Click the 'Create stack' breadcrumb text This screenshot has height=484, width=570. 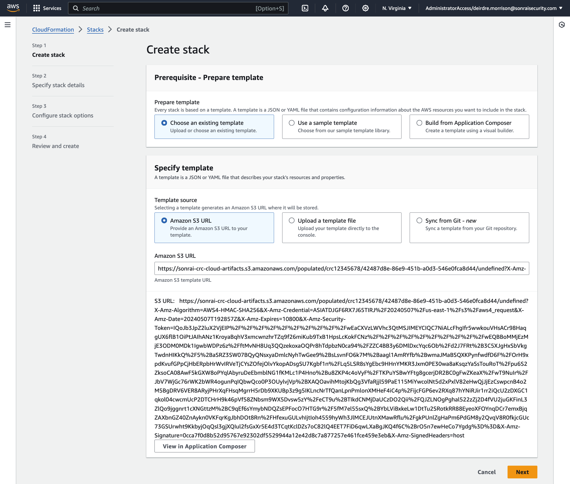tap(133, 30)
